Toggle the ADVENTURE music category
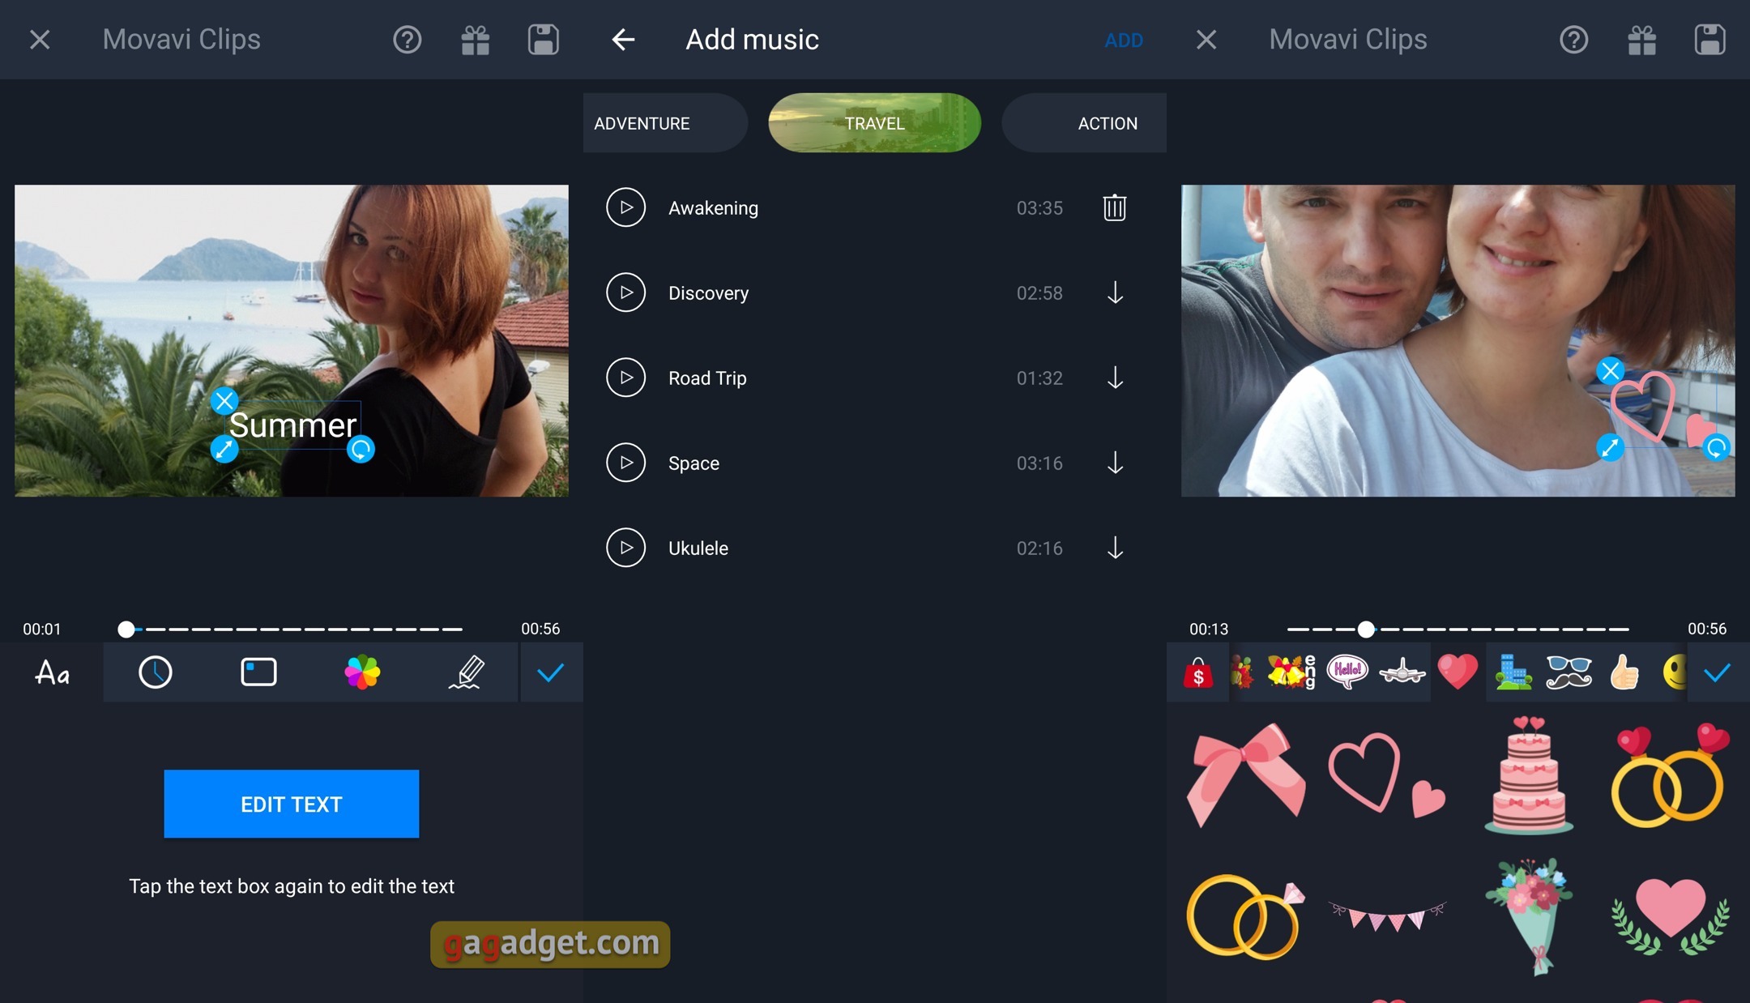Screen dimensions: 1750x1003 tap(641, 122)
